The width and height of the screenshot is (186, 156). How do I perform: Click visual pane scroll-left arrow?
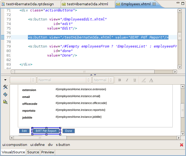tap(12, 138)
